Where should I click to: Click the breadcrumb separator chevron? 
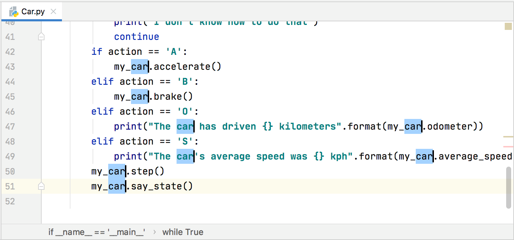point(154,232)
